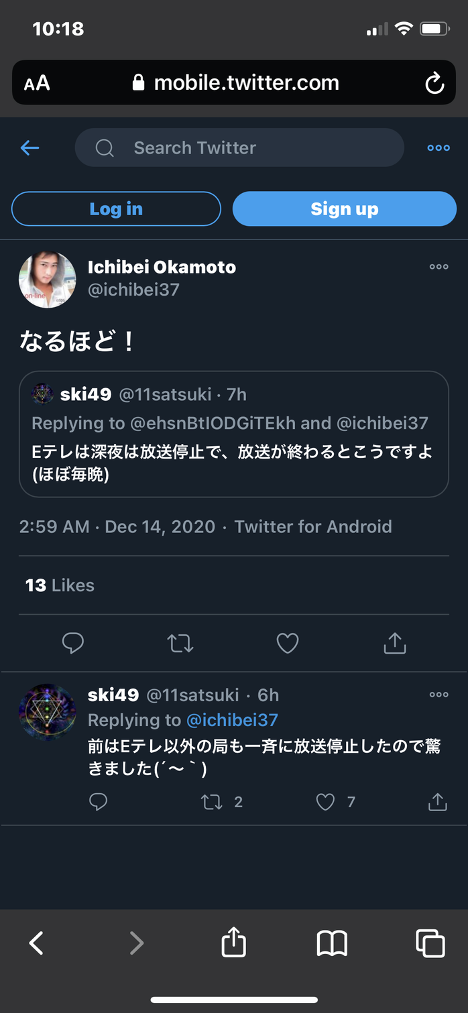Reply to the main tweet using comment icon
The width and height of the screenshot is (468, 1013).
pos(72,644)
